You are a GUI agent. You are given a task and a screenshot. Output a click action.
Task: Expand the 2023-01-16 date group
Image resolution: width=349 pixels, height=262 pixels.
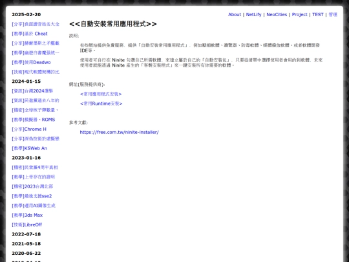[x=26, y=158]
